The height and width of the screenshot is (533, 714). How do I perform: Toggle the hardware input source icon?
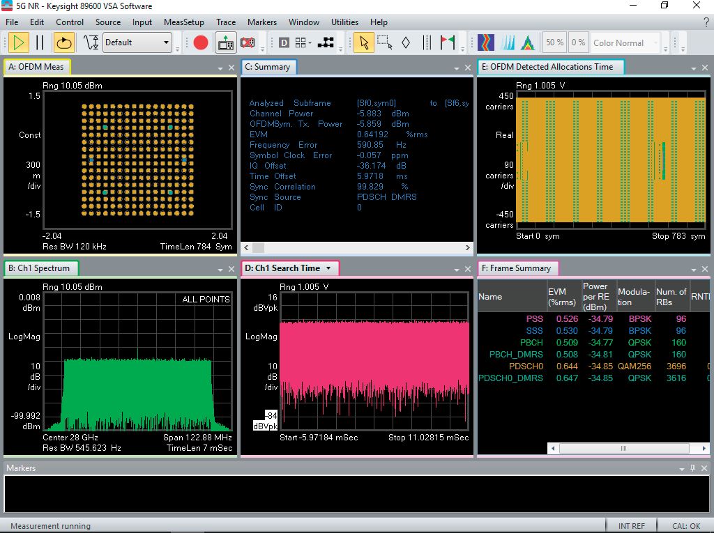coord(226,43)
